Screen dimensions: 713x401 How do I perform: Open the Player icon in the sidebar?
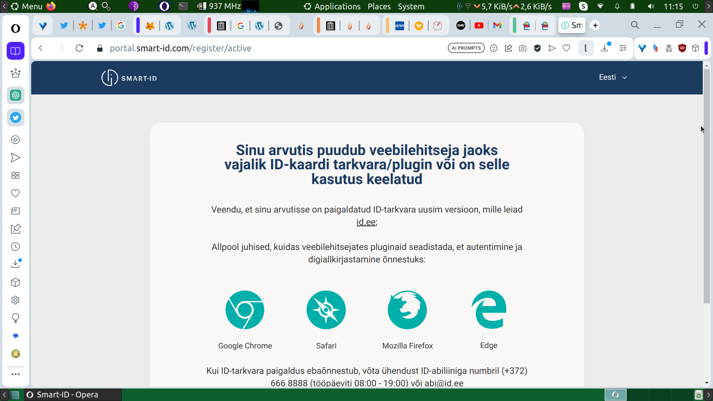click(x=16, y=140)
